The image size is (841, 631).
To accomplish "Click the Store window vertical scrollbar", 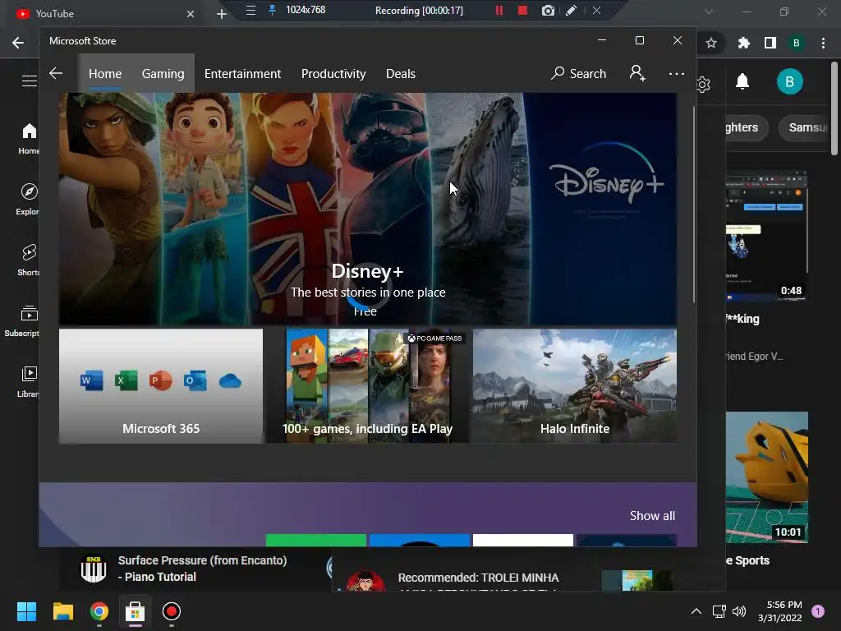I will click(x=694, y=204).
